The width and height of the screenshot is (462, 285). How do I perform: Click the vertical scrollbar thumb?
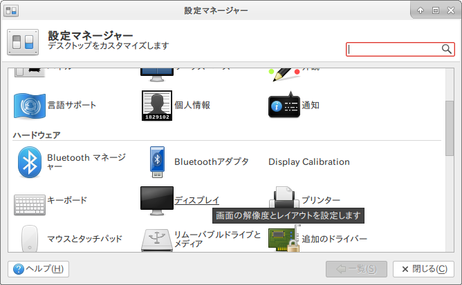click(450, 128)
